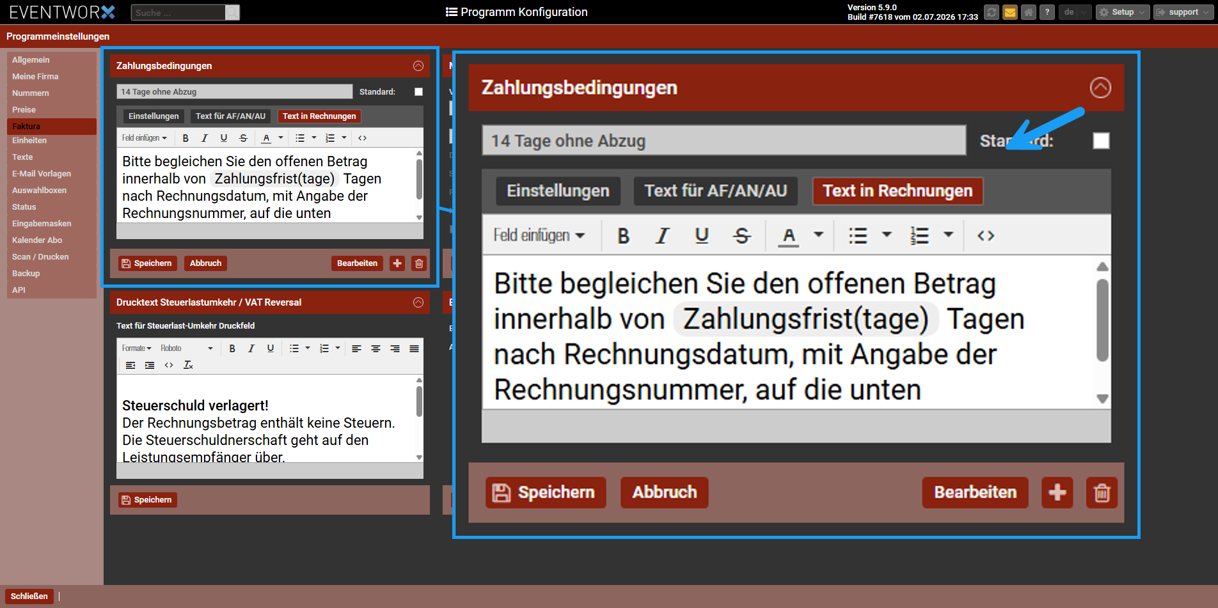Tick the Standard checkbox in unmagnified Zahlungsbedingungen panel
Screen dimensions: 1218x608
tap(418, 92)
